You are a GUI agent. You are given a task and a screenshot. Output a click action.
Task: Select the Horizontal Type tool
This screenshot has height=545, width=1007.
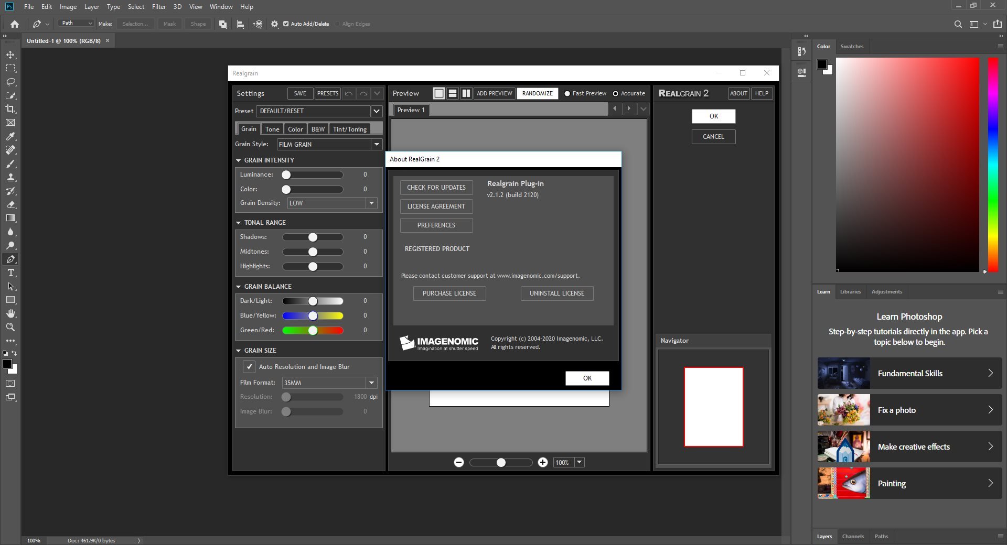click(x=10, y=272)
